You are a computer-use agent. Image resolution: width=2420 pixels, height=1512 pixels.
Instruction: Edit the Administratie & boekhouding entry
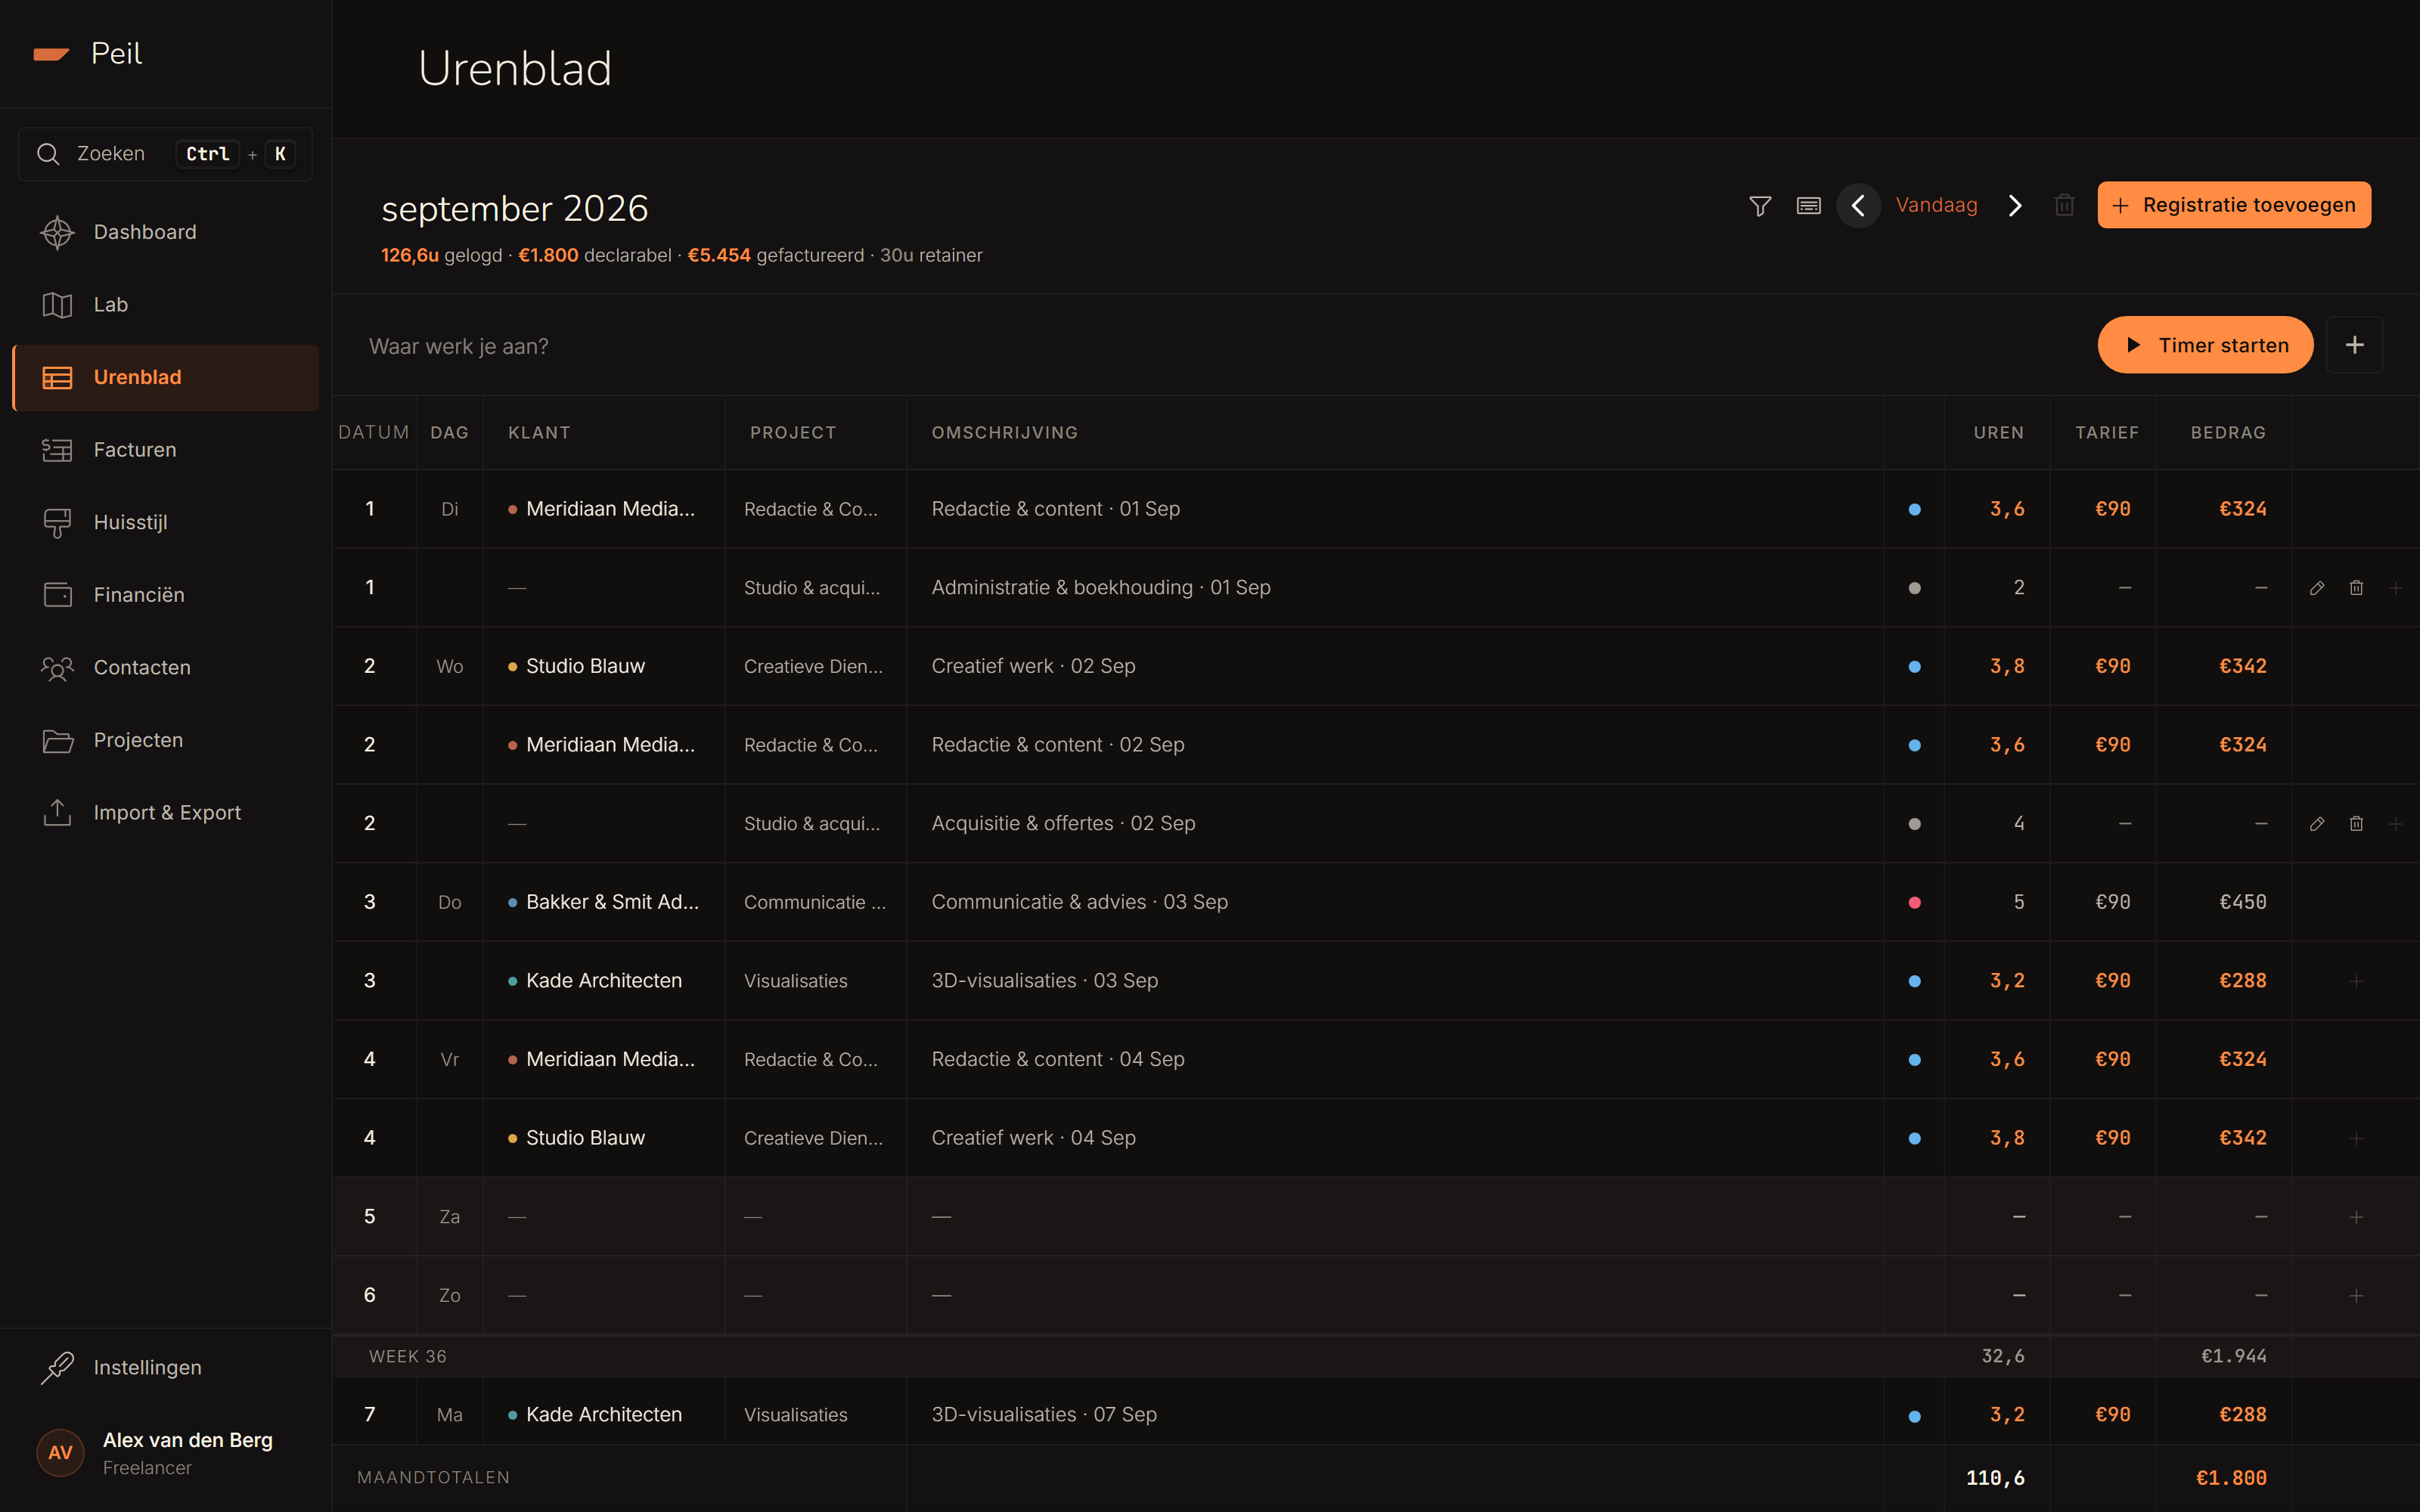coord(2317,588)
